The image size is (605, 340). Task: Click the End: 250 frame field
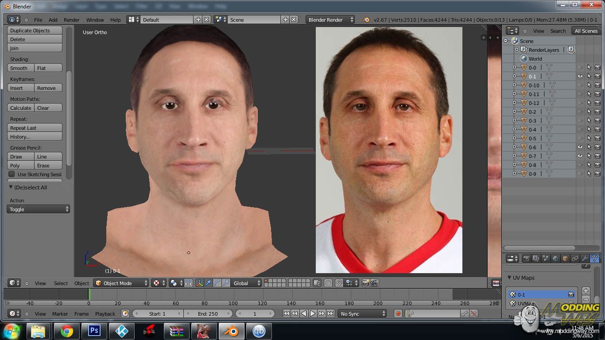point(208,313)
